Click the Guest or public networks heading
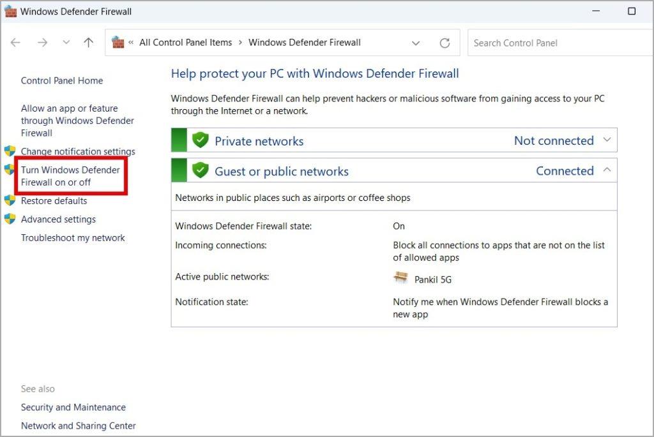The width and height of the screenshot is (654, 437). coord(282,171)
